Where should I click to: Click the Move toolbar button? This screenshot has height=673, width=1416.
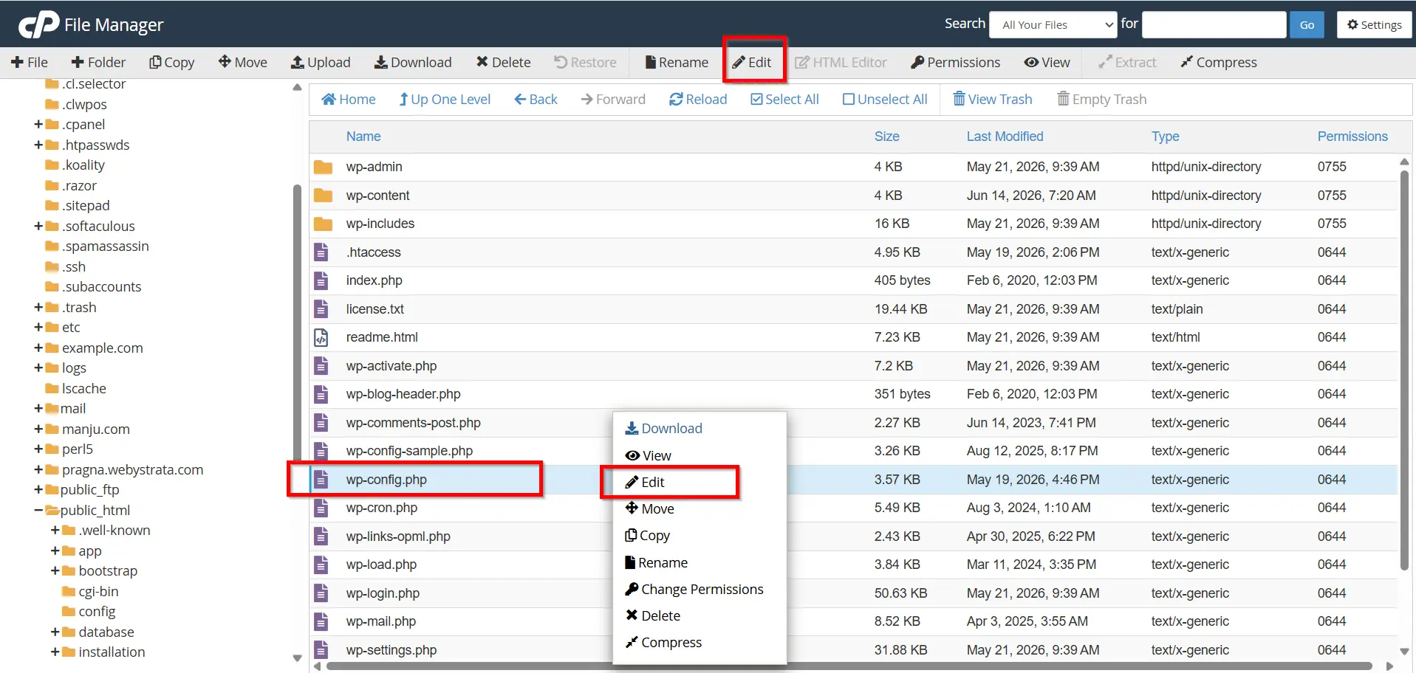243,63
